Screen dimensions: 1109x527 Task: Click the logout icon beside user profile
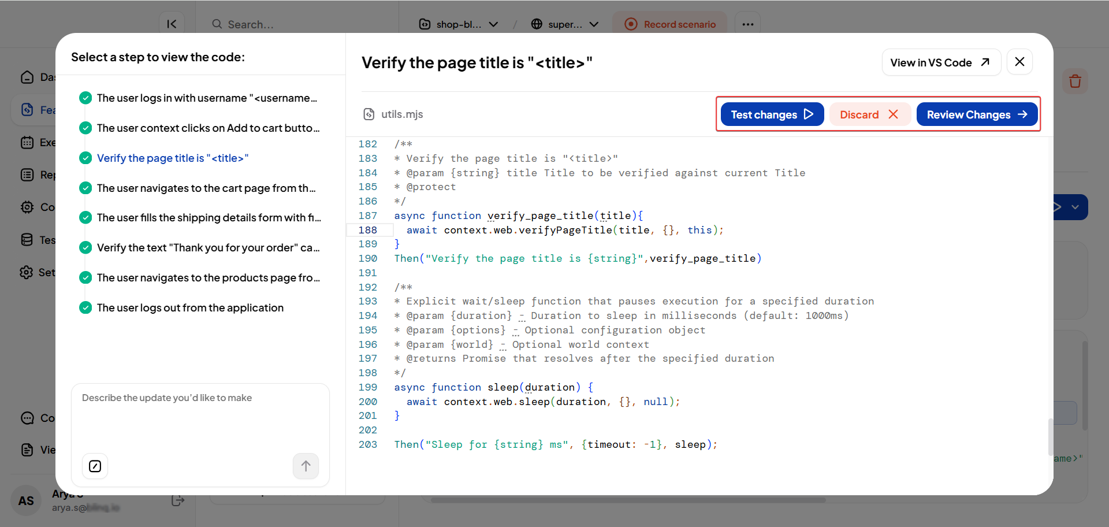point(178,500)
